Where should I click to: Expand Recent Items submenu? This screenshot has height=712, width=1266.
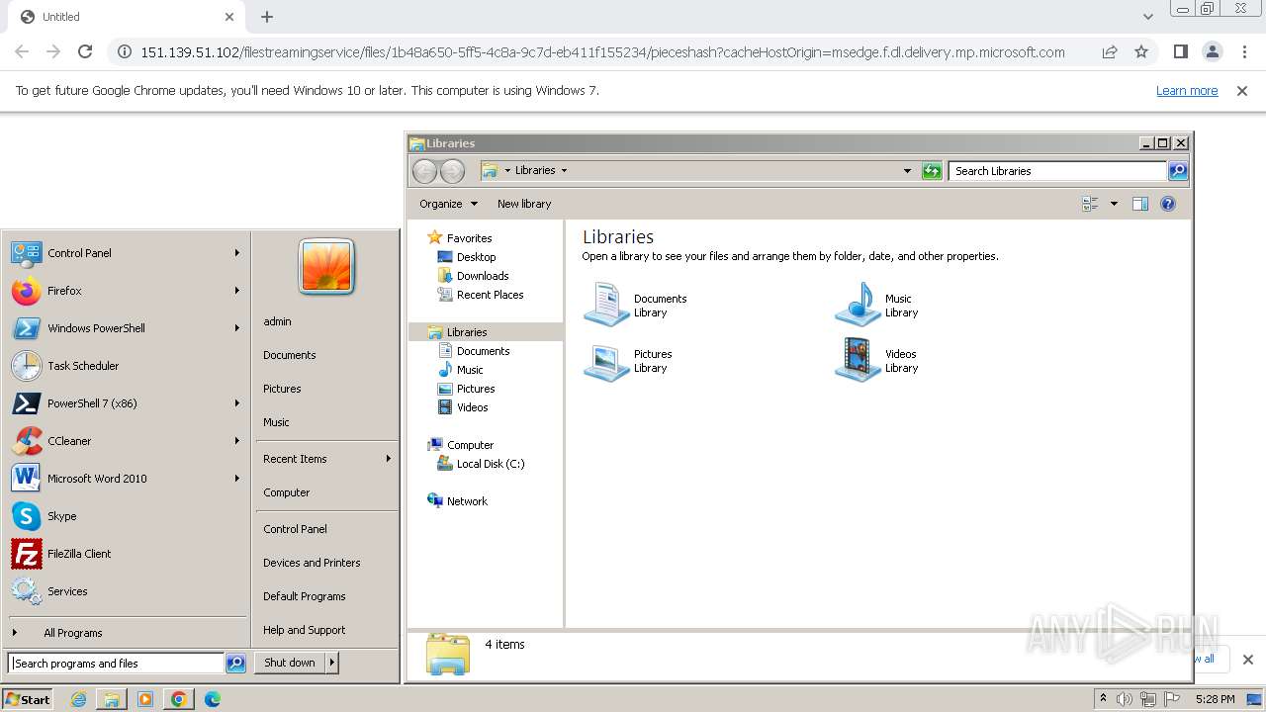pos(326,459)
